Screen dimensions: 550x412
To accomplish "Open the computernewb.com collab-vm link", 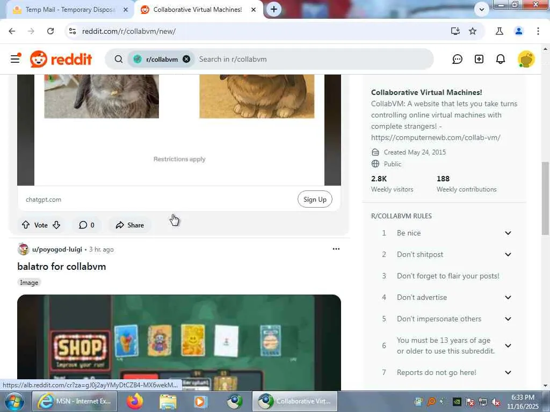I will (x=436, y=137).
